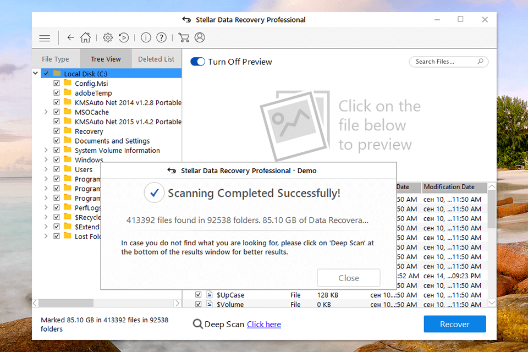This screenshot has width=528, height=352.
Task: Click the resume recovery icon
Action: 124,38
